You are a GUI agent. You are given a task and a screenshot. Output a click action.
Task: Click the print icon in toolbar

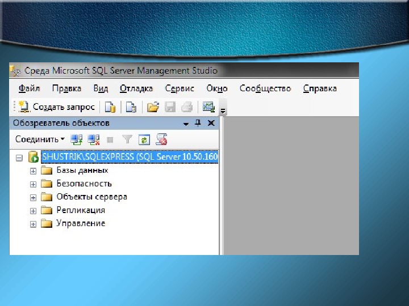[x=187, y=107]
